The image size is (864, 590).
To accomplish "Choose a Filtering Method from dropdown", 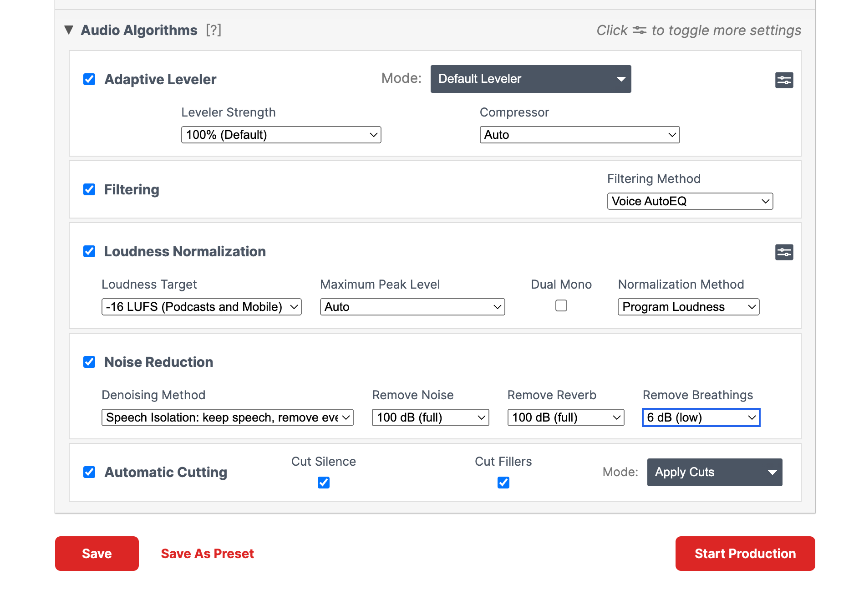I will [x=690, y=201].
